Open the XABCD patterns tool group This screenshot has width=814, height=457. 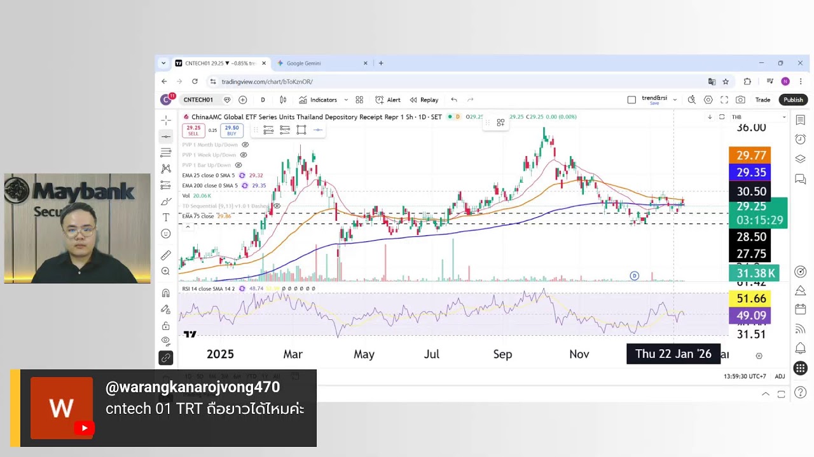(x=166, y=168)
